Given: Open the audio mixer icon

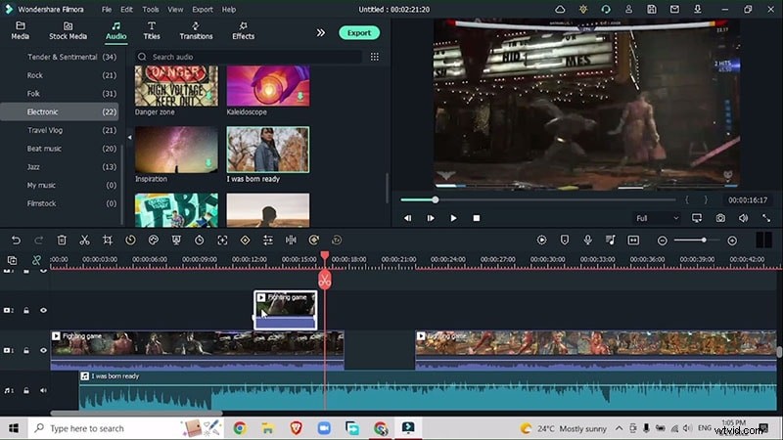Looking at the screenshot, I should click(x=611, y=241).
